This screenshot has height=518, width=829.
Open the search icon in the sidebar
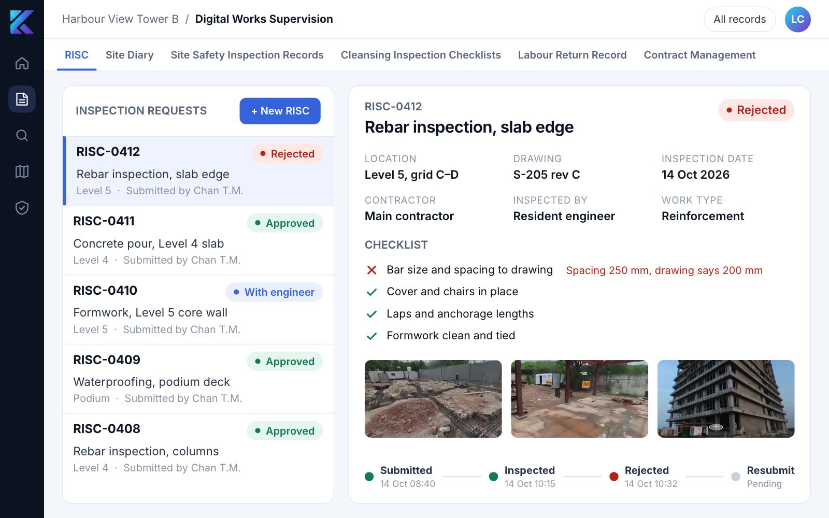(x=22, y=135)
